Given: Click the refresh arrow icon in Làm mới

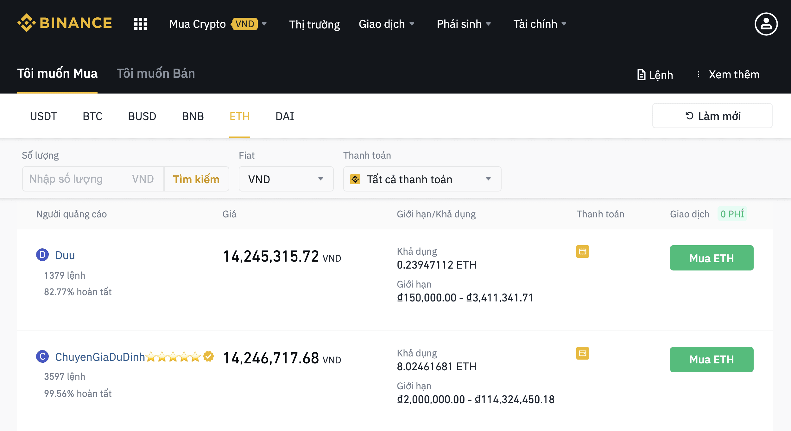Looking at the screenshot, I should tap(689, 116).
